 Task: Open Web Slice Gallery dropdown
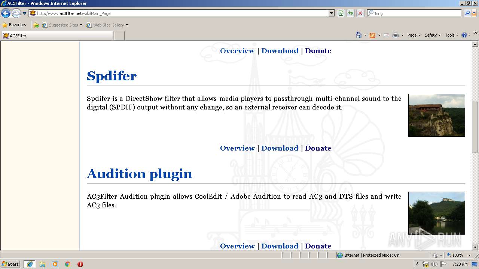tap(107, 25)
